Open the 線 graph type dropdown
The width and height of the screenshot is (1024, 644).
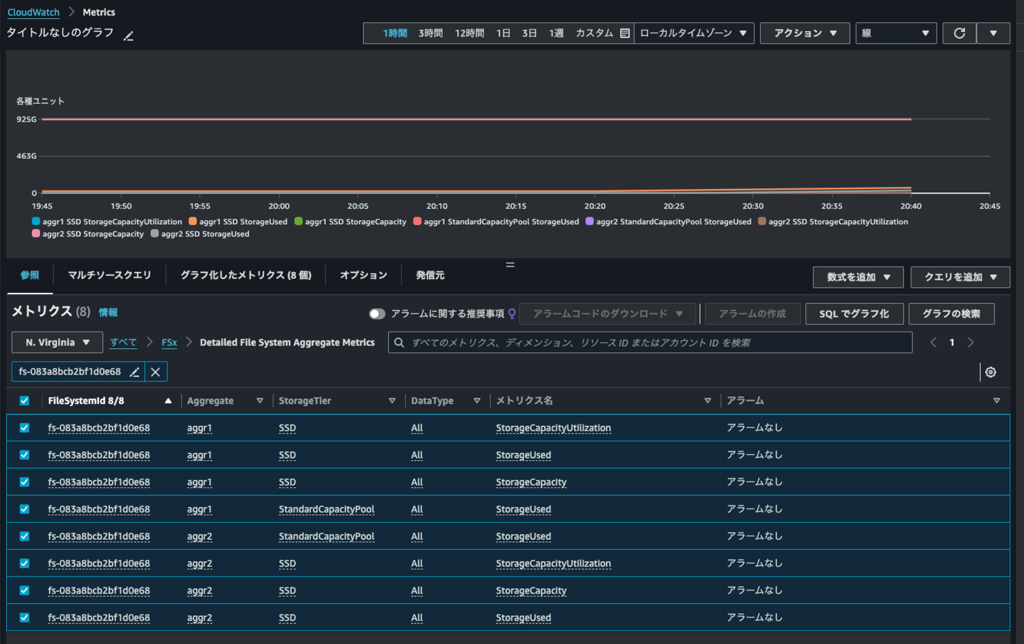click(x=896, y=33)
